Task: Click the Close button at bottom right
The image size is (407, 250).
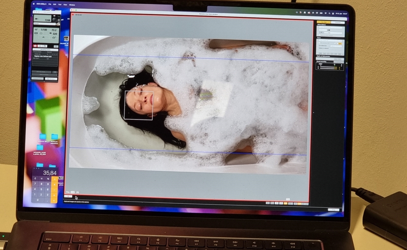Action: pyautogui.click(x=334, y=209)
